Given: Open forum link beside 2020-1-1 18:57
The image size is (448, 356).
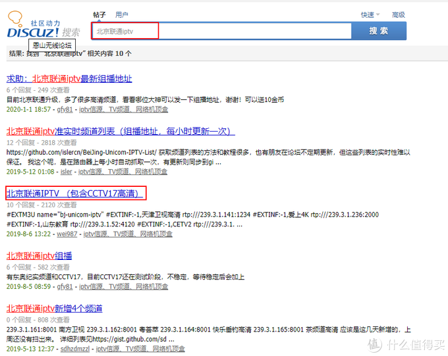Looking at the screenshot, I should [x=123, y=109].
